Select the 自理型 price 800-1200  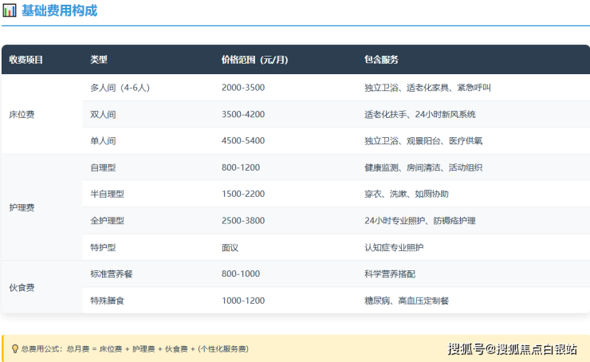(240, 167)
